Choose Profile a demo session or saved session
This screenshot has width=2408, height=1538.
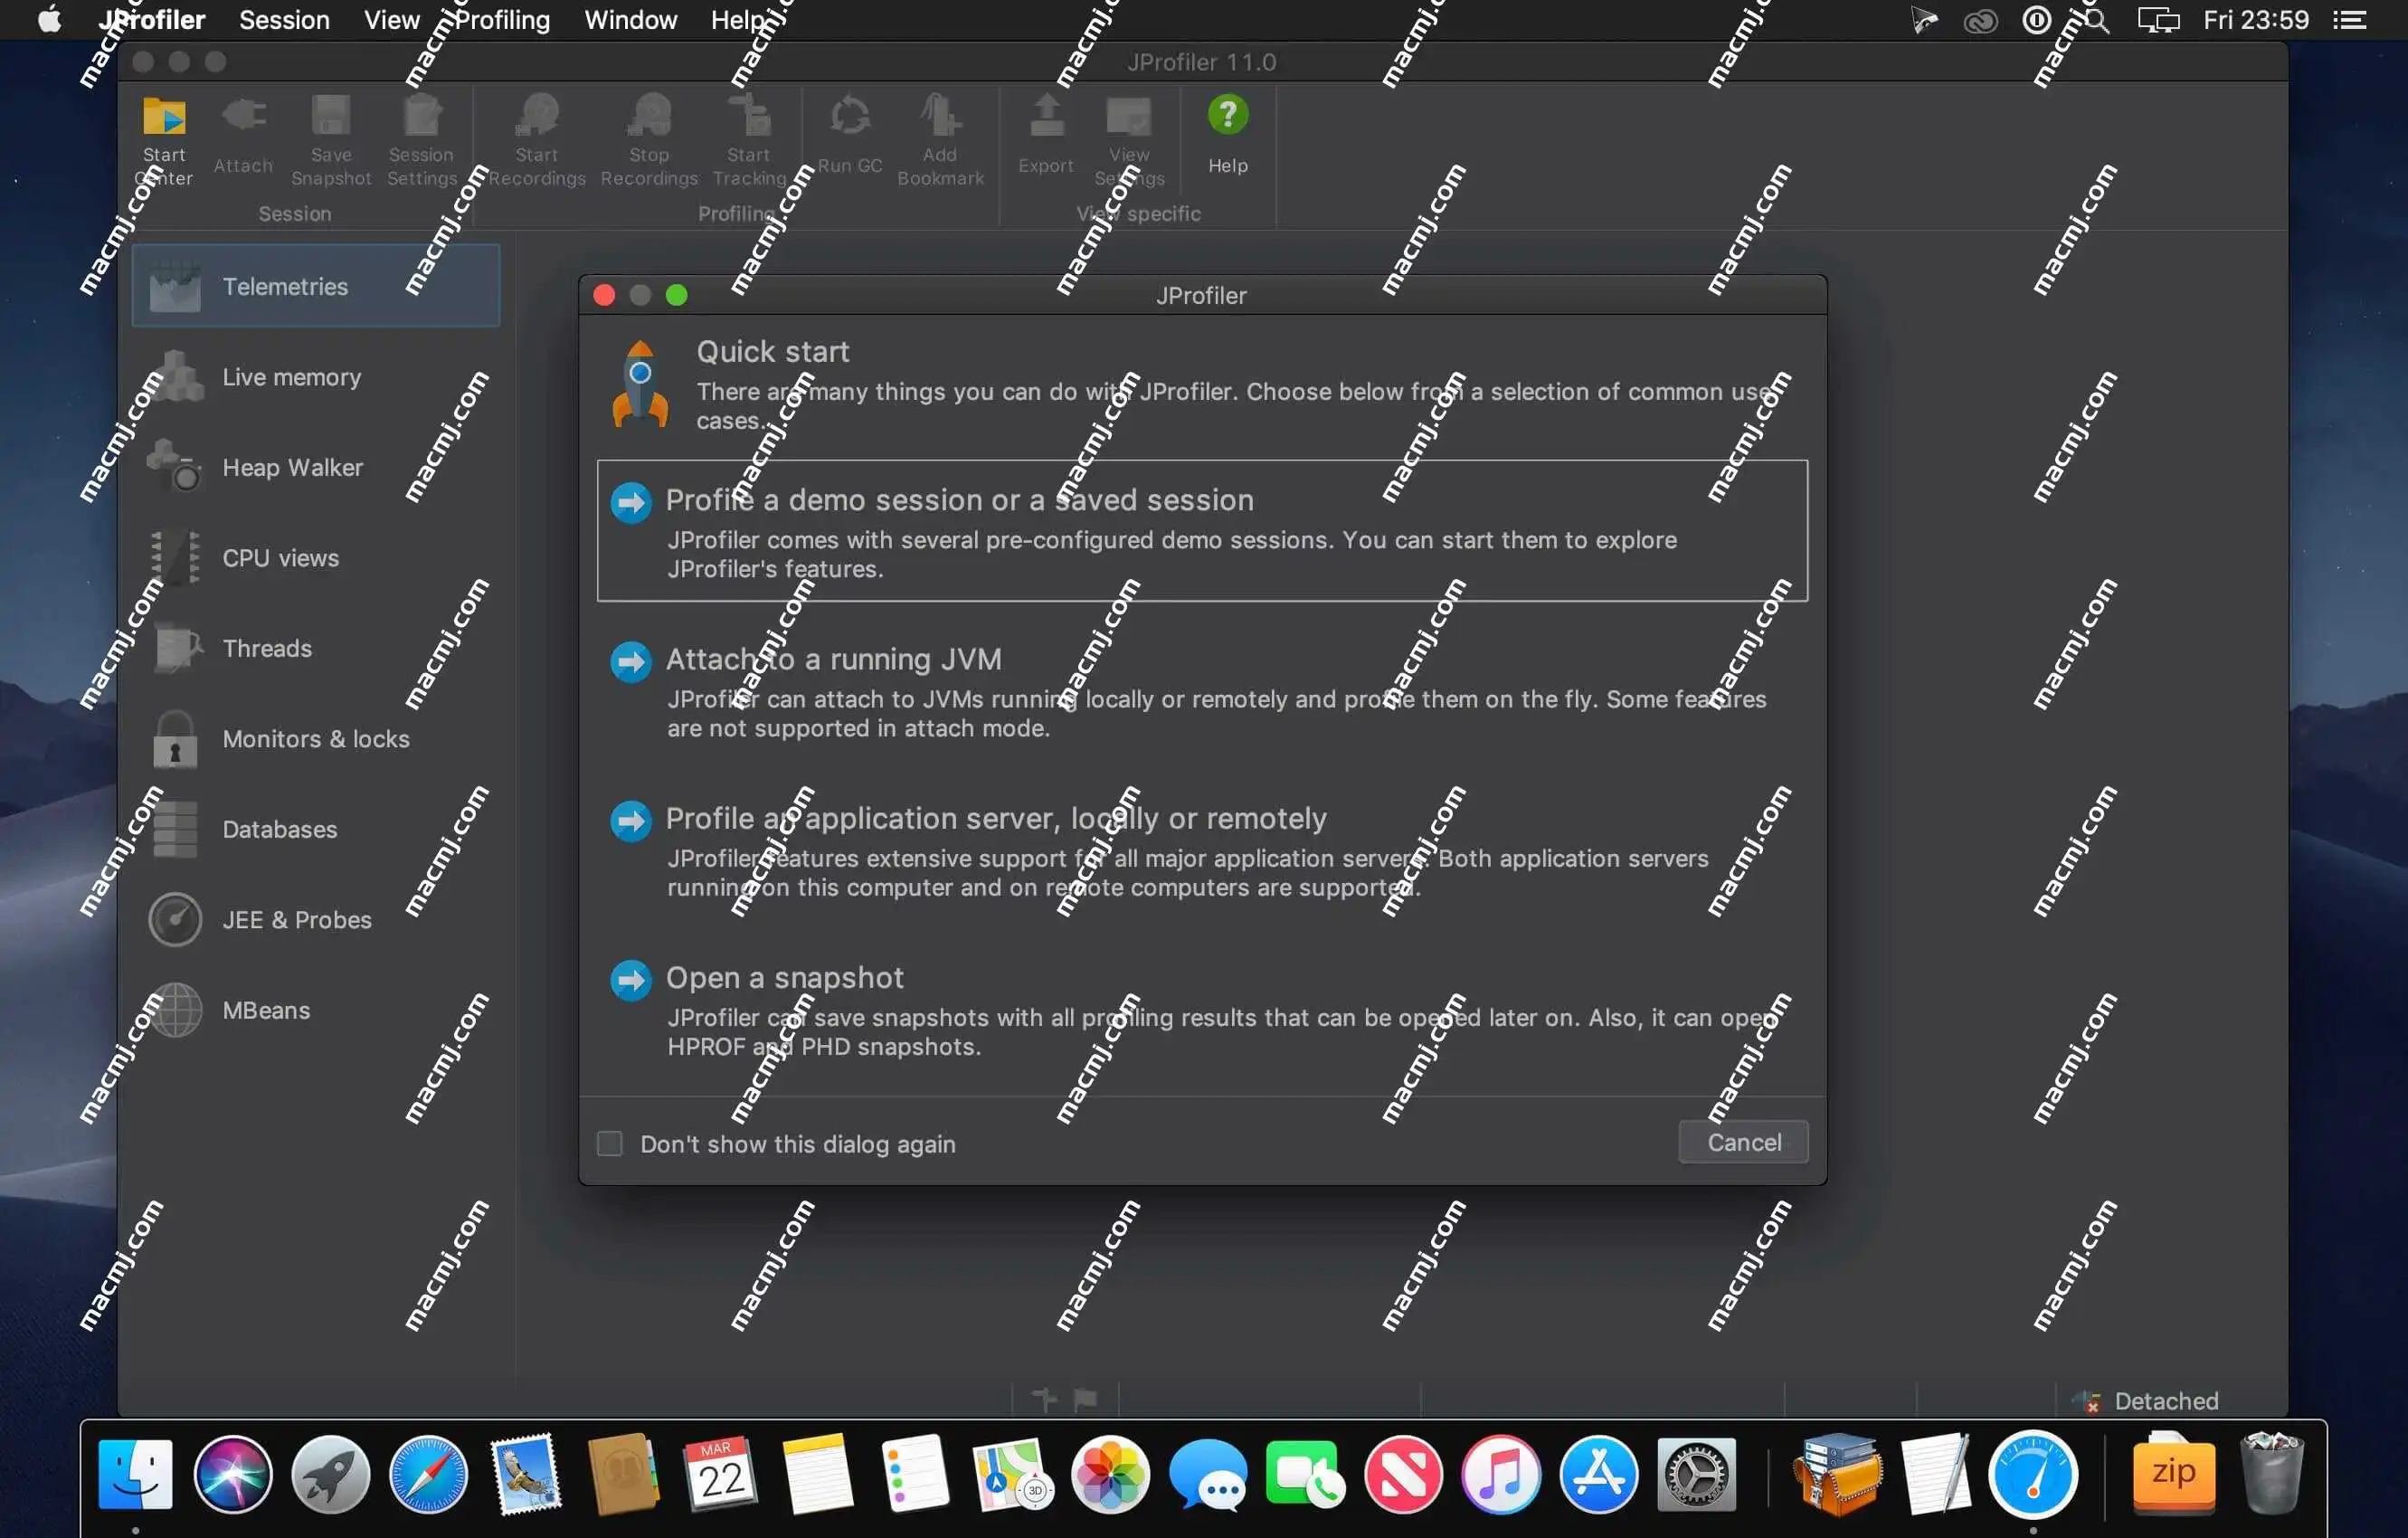[1202, 531]
